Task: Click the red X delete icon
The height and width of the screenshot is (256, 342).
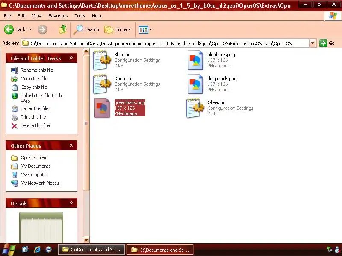Action: point(15,125)
